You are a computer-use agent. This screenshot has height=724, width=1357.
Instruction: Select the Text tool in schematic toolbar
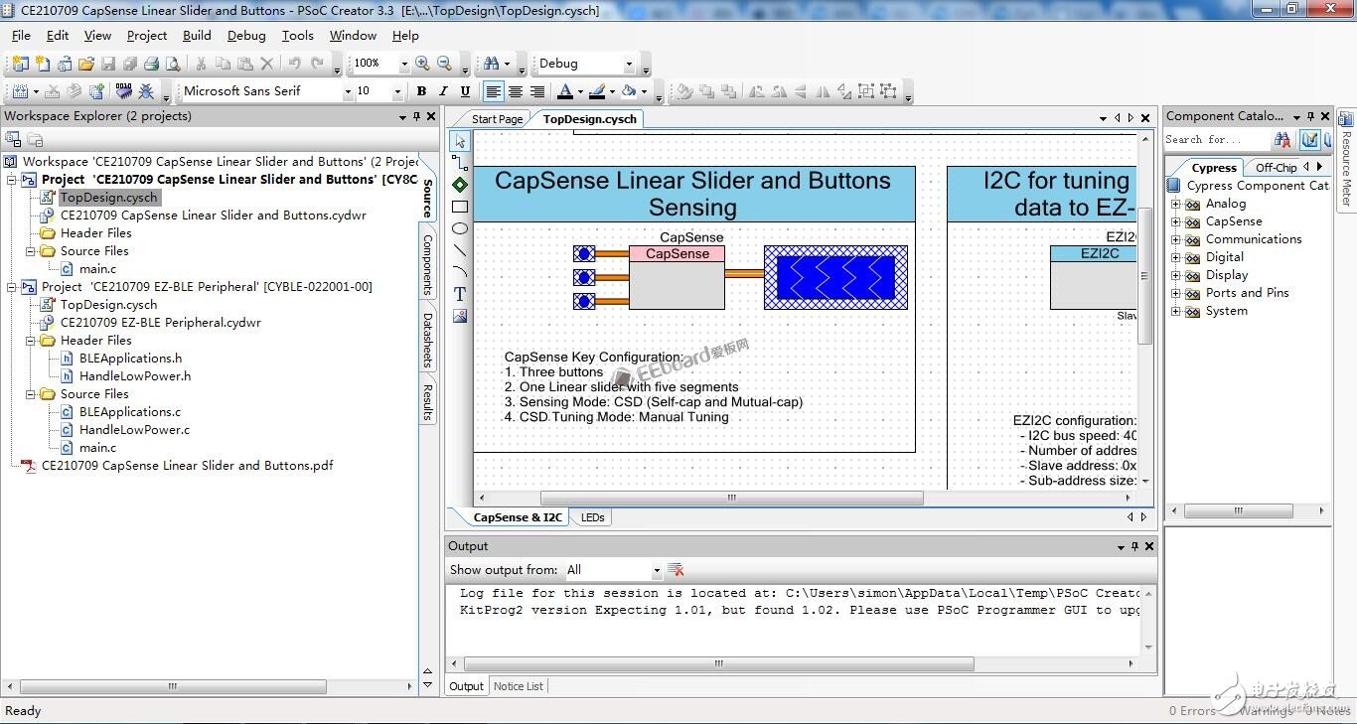tap(459, 294)
